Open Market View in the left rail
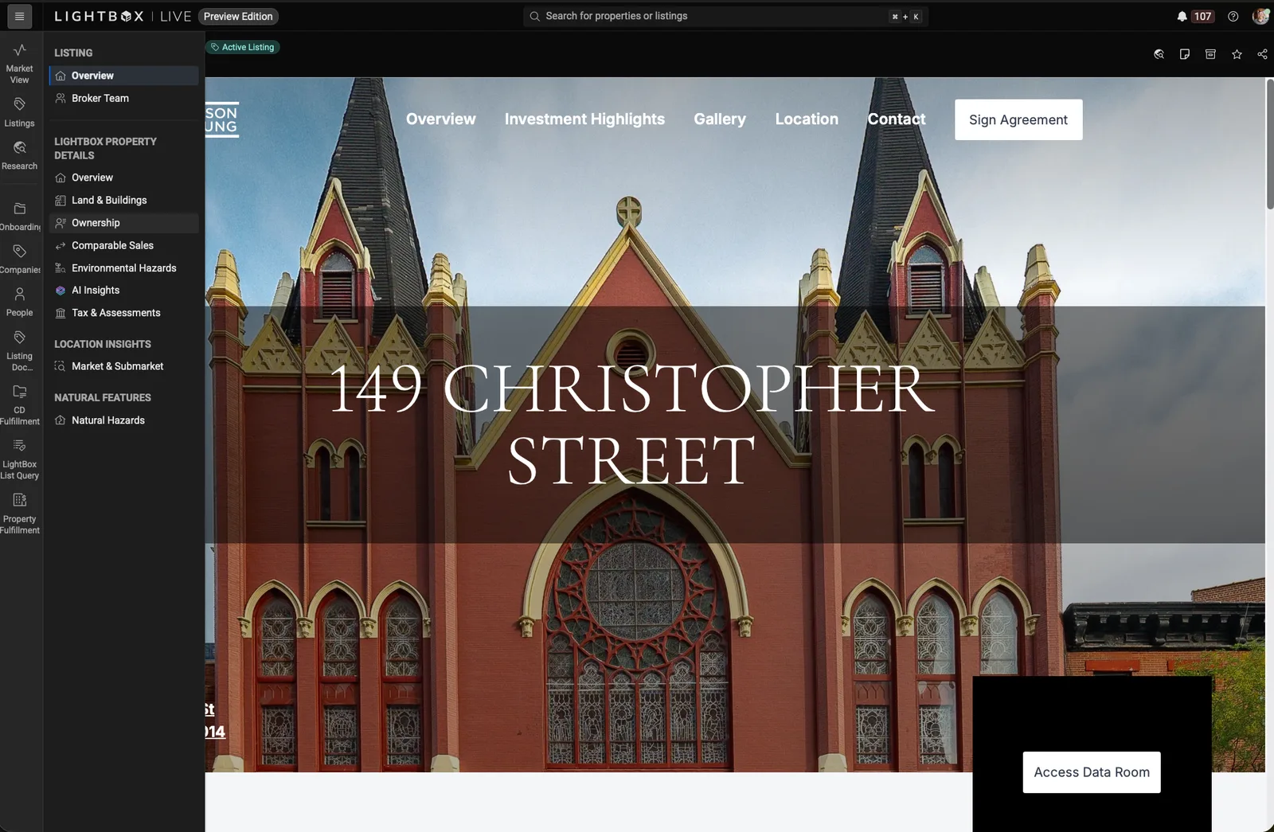1274x832 pixels. click(x=20, y=64)
